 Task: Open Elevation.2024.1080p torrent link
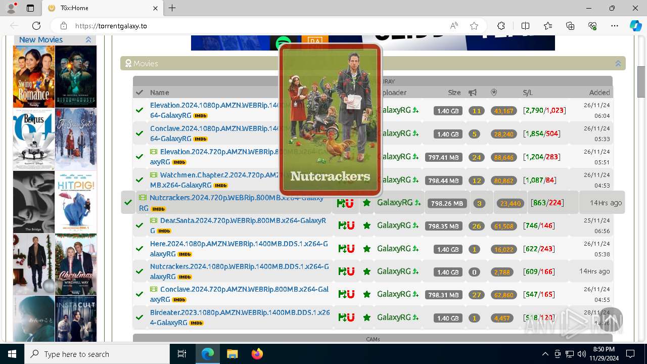[x=215, y=110]
